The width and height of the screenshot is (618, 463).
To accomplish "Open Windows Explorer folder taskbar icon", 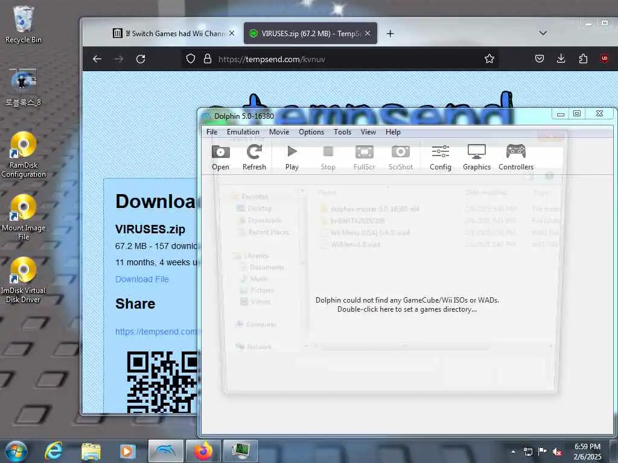I will coord(91,452).
